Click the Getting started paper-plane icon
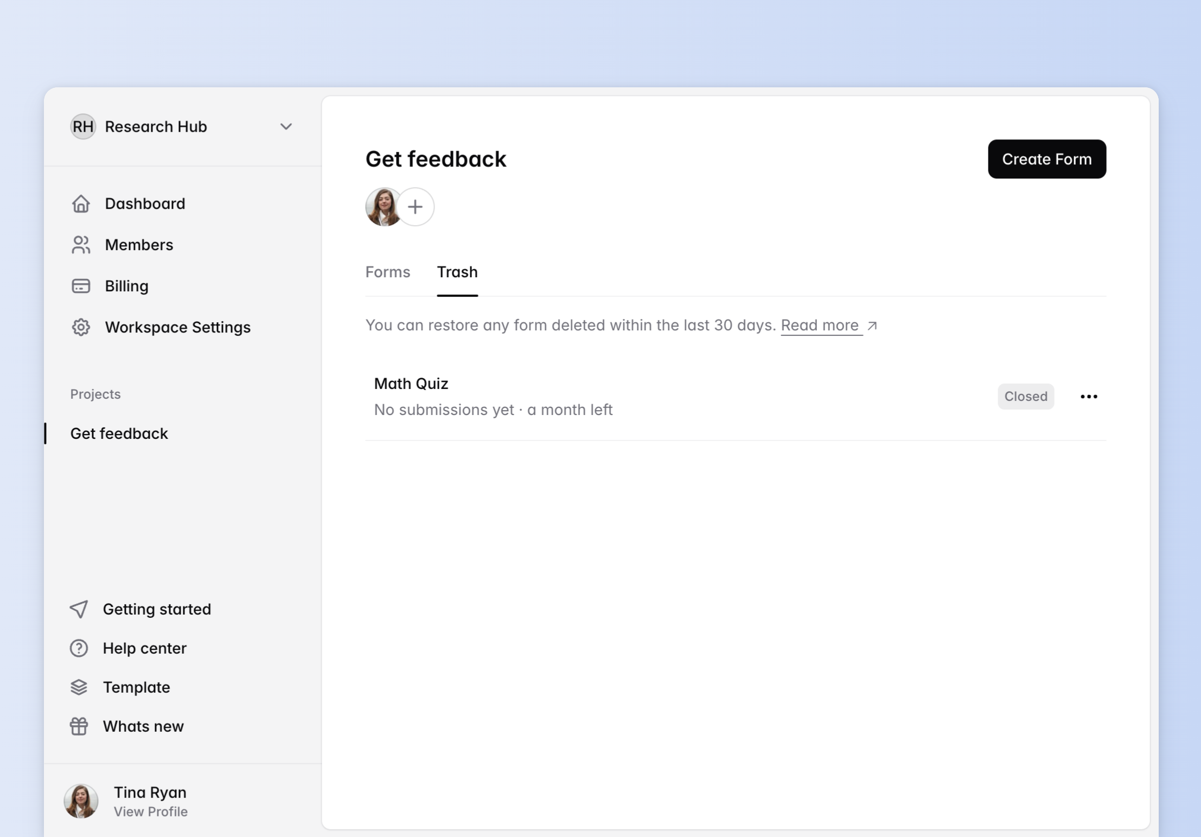The image size is (1201, 837). (79, 609)
